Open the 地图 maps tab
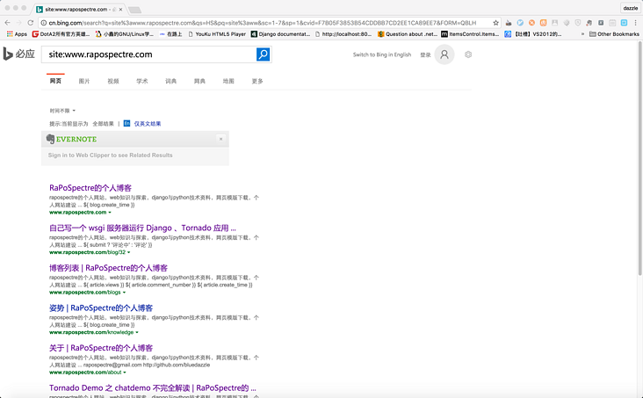 tap(228, 81)
